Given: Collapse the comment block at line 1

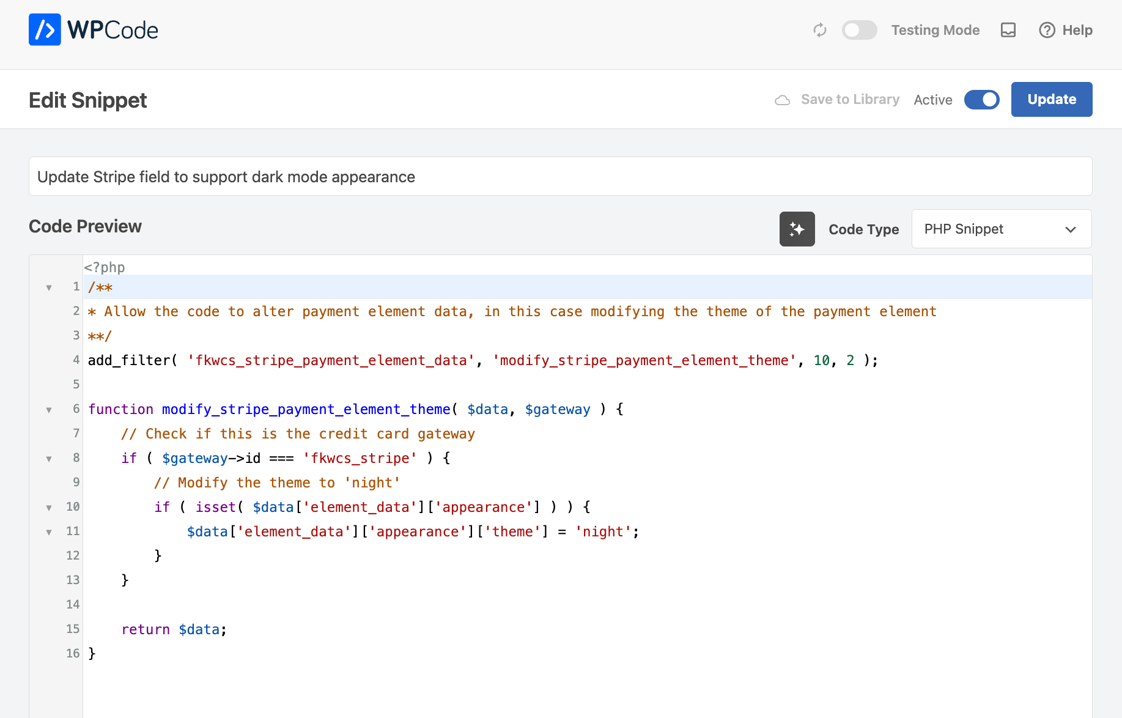Looking at the screenshot, I should [49, 287].
